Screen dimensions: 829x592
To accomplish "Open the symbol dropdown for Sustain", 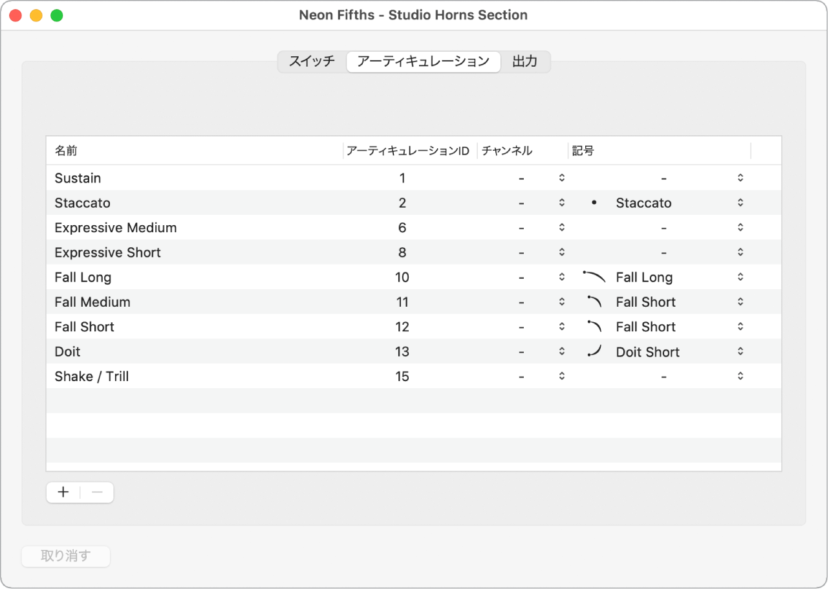I will coord(739,177).
